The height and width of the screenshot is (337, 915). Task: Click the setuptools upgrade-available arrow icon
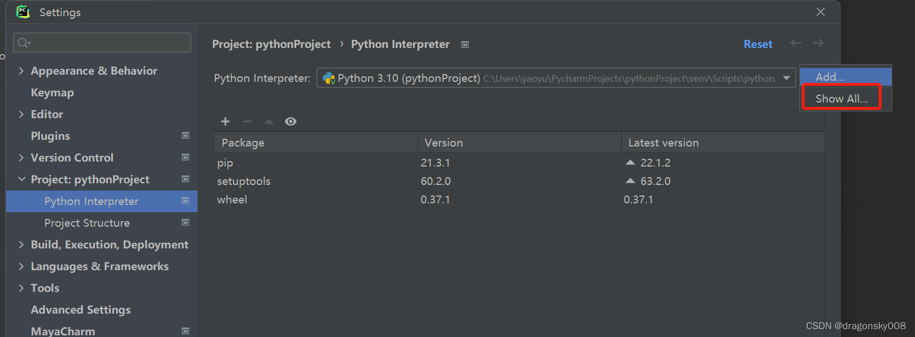tap(630, 181)
